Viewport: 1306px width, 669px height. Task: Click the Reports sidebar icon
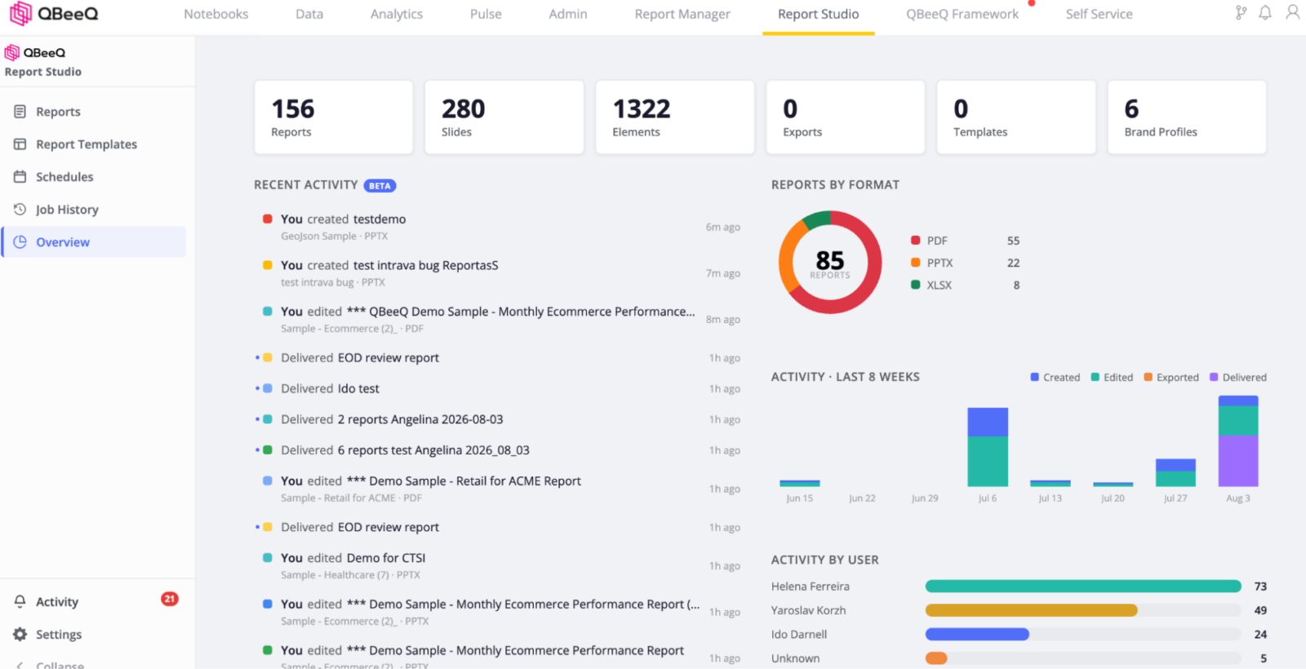point(20,112)
